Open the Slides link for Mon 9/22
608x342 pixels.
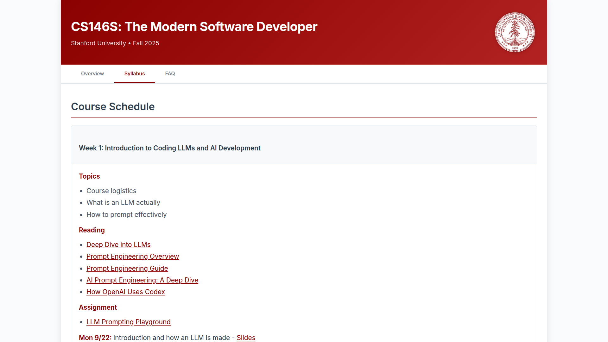click(246, 338)
